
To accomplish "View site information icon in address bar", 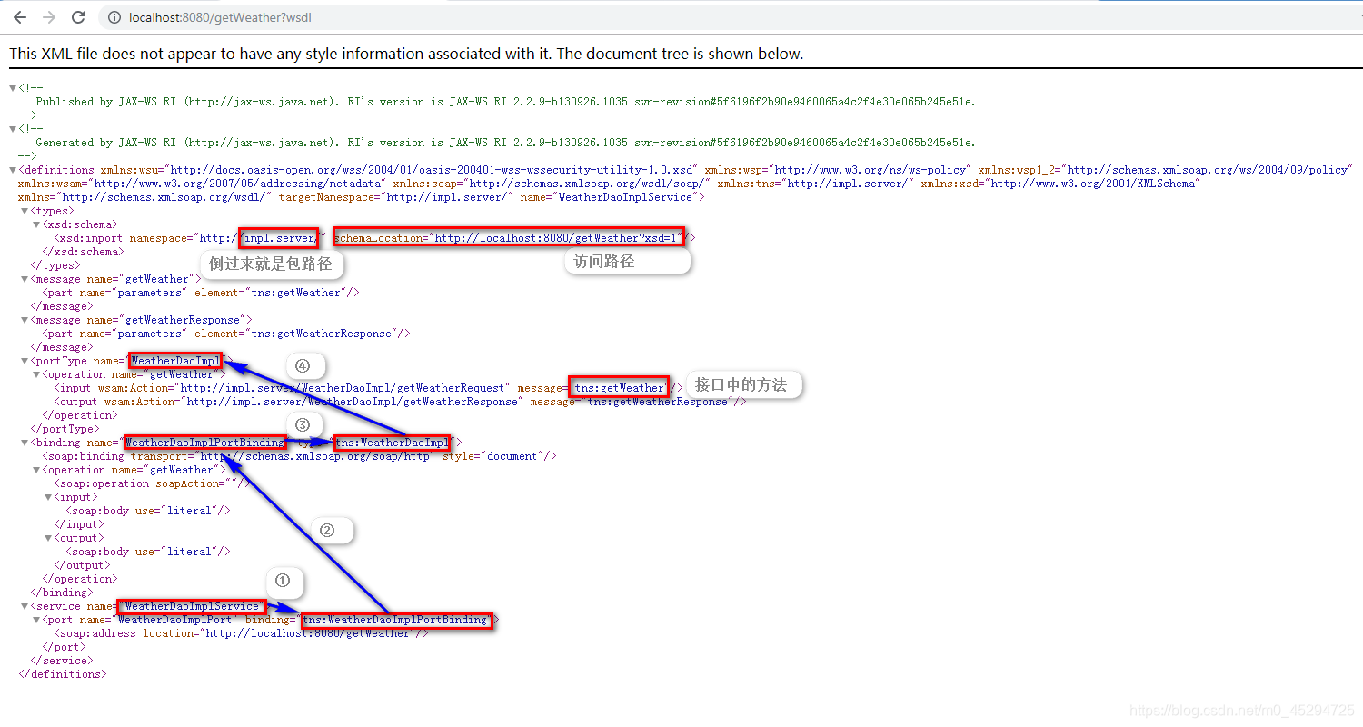I will coord(114,17).
